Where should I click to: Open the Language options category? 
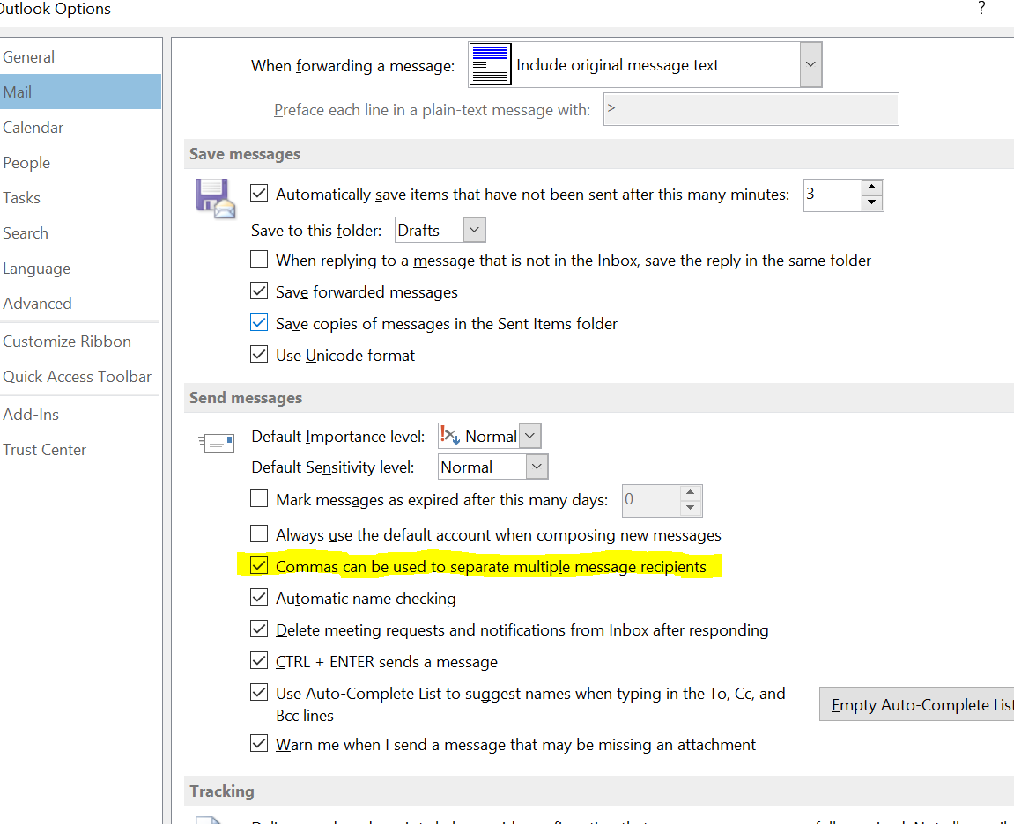80,269
